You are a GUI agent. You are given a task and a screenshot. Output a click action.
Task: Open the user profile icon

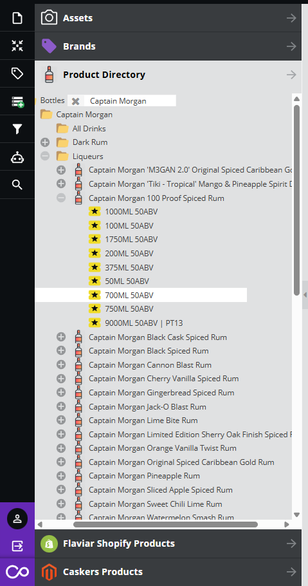pos(17,518)
